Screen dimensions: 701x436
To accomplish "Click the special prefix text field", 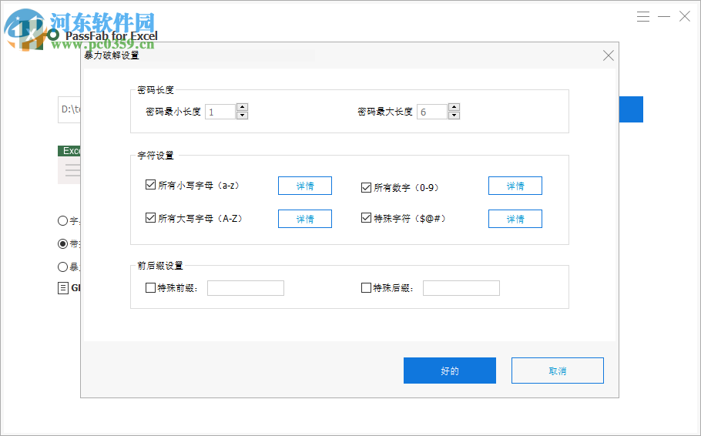I will [246, 288].
